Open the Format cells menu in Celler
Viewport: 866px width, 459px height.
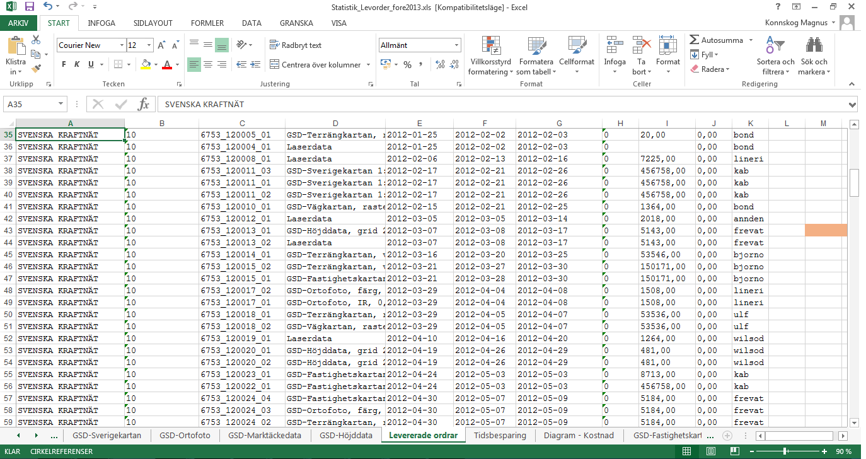click(668, 55)
